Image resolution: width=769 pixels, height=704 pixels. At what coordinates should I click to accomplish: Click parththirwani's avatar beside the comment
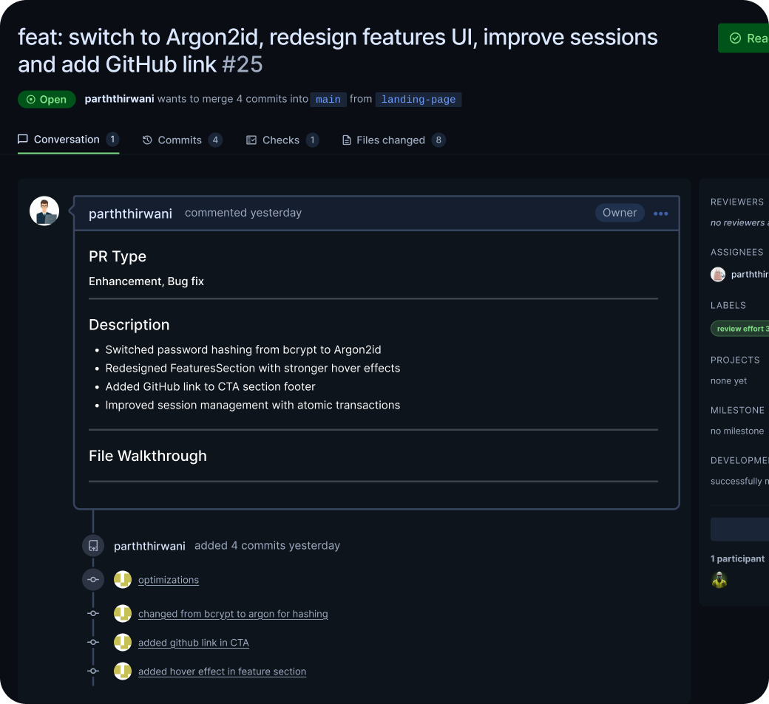point(44,211)
